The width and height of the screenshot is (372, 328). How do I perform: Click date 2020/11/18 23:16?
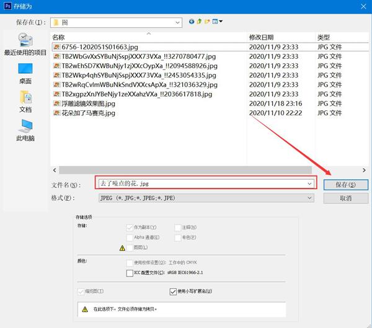pyautogui.click(x=275, y=104)
